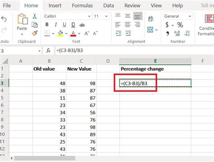Open the Merge & Center dropdown arrow
Image resolution: width=214 pixels, height=162 pixels.
157,30
